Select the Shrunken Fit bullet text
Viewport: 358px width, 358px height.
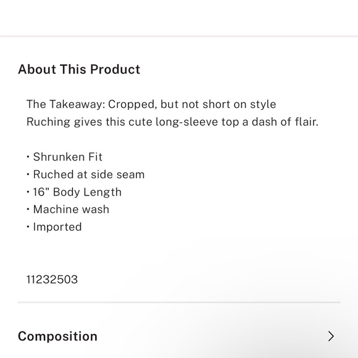click(67, 157)
